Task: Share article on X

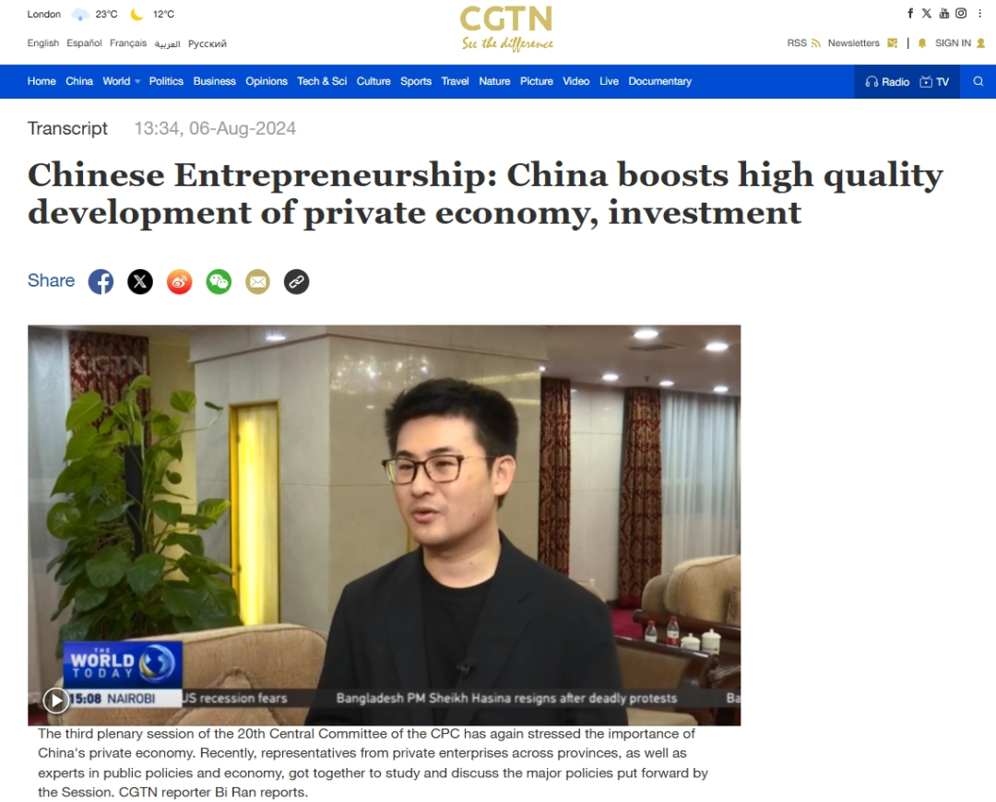Action: [140, 281]
